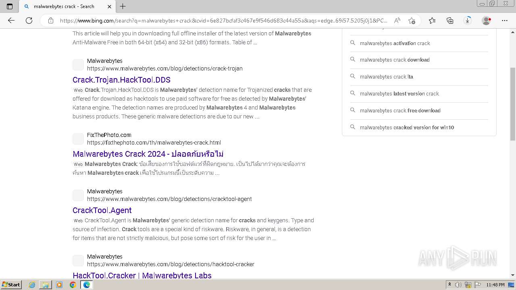
Task: Click Malwarebytes favicon beside crack-trojan result
Action: pos(78,65)
